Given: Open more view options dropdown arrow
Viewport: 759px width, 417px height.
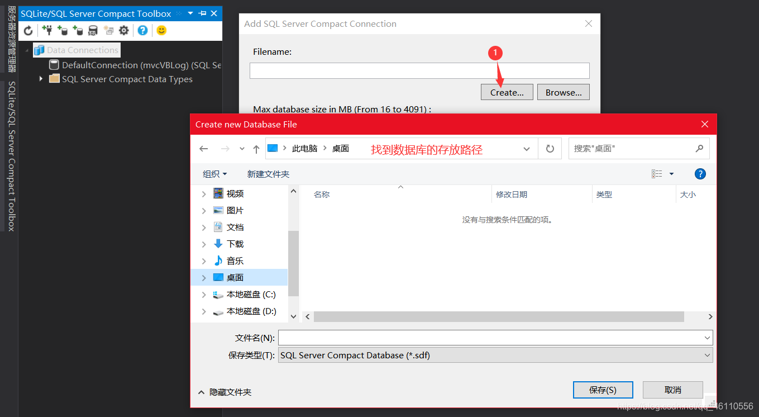Looking at the screenshot, I should (x=671, y=174).
